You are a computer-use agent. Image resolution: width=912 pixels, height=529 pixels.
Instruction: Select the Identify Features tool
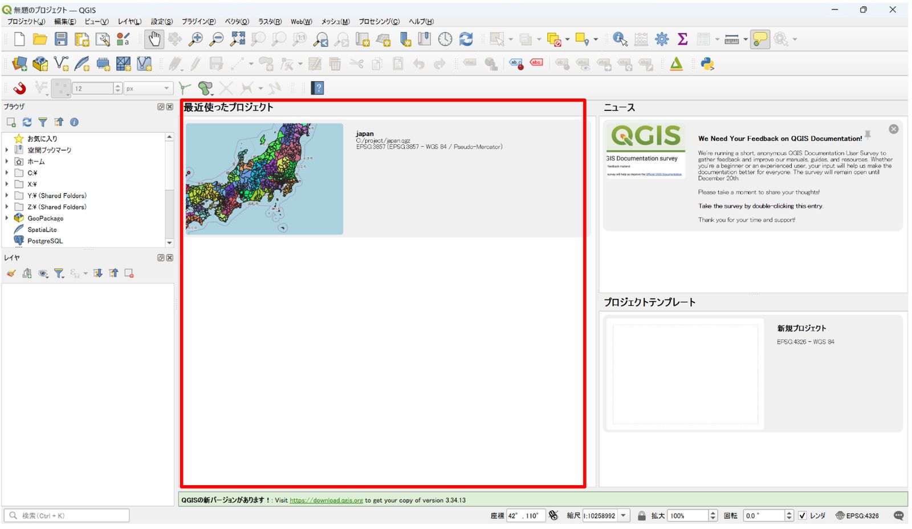[620, 39]
